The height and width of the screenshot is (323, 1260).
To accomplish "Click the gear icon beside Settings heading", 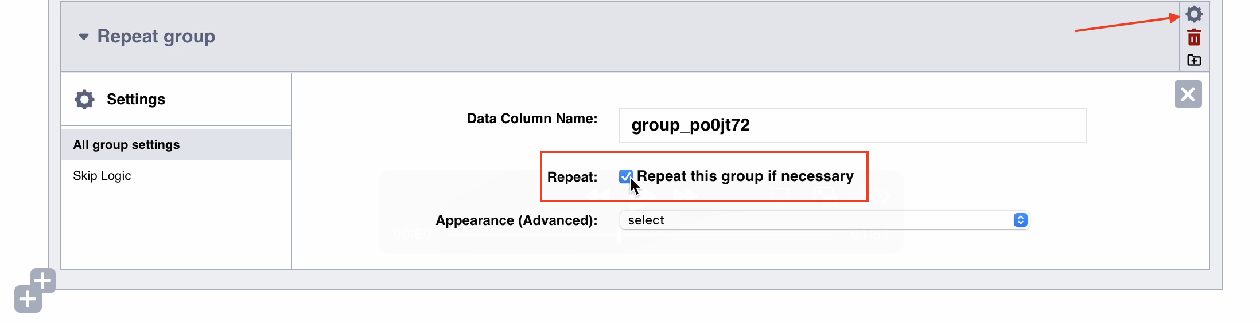I will pyautogui.click(x=84, y=99).
